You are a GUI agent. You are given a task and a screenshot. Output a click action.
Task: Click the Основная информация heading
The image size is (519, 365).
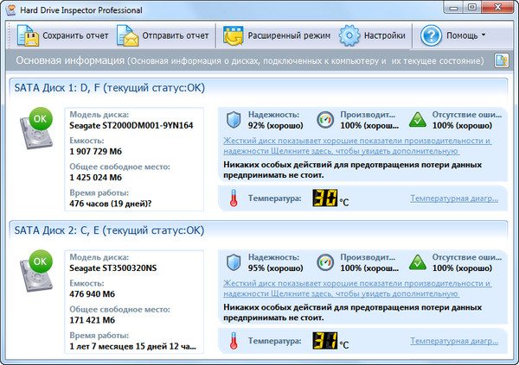pos(70,60)
